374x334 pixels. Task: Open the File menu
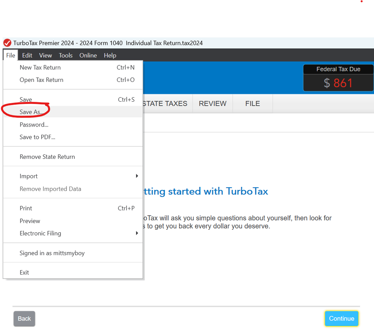click(10, 55)
